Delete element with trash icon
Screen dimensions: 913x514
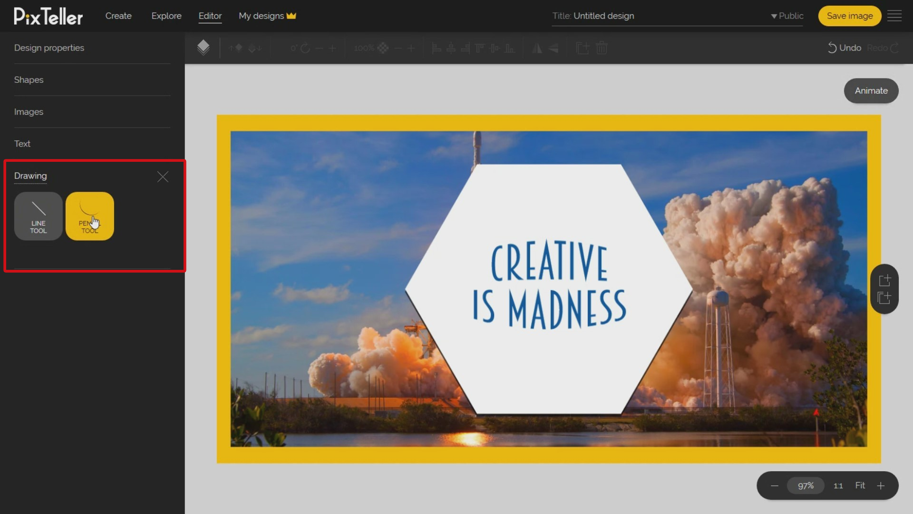coord(602,48)
